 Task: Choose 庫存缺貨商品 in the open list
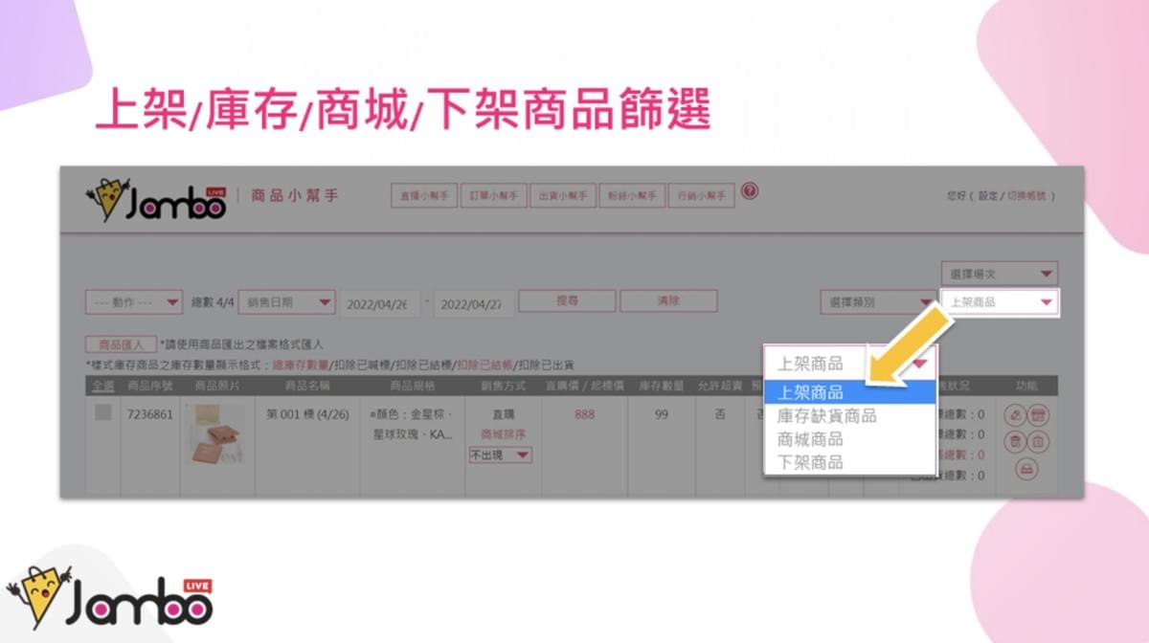tap(849, 416)
